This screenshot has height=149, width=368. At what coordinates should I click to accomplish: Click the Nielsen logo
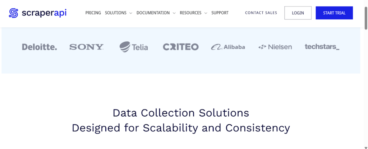coord(275,47)
